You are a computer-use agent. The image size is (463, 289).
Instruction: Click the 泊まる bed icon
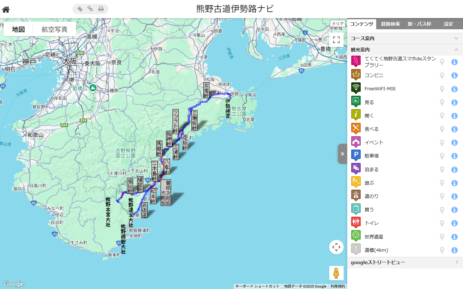pyautogui.click(x=356, y=169)
